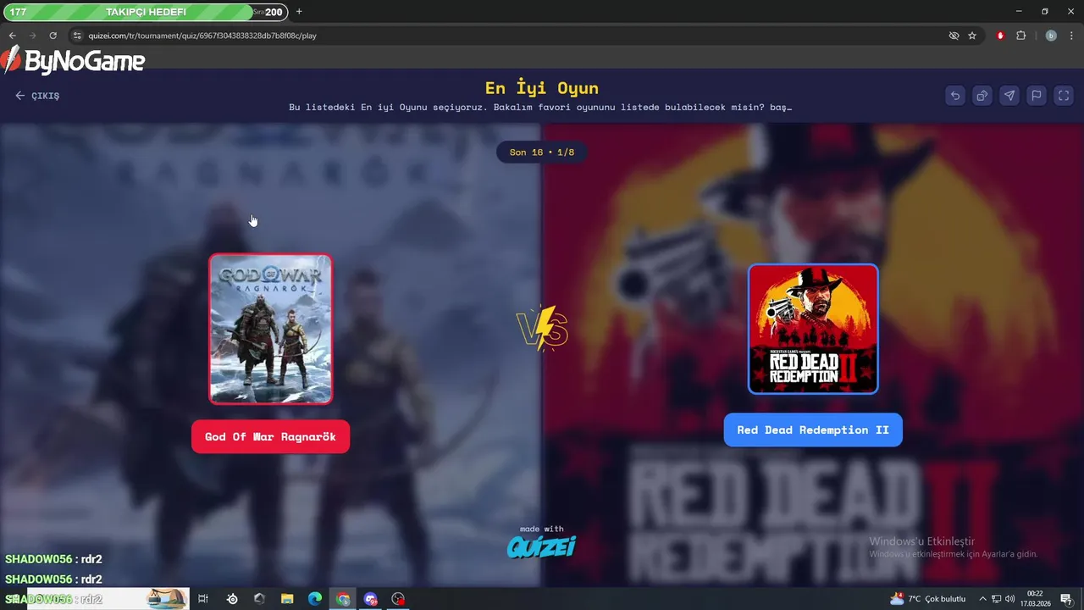Viewport: 1084px width, 610px height.
Task: Click the dice random-pick icon
Action: 982,96
